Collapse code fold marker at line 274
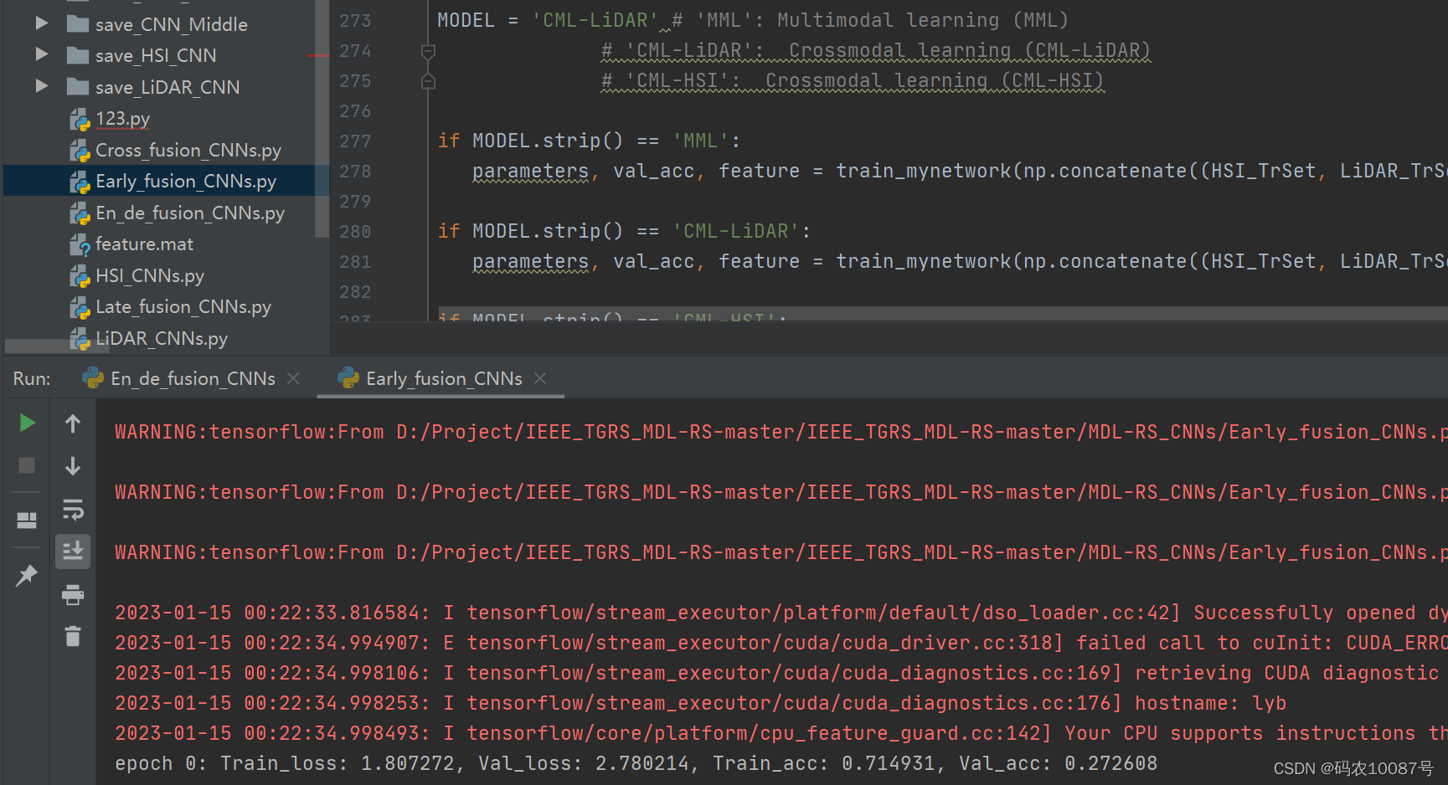Viewport: 1448px width, 785px height. pos(428,52)
